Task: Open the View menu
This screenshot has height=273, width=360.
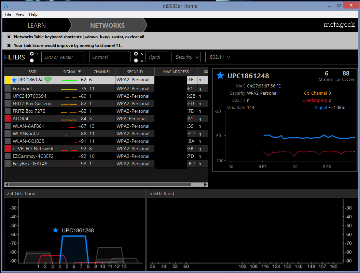Action: [x=20, y=14]
